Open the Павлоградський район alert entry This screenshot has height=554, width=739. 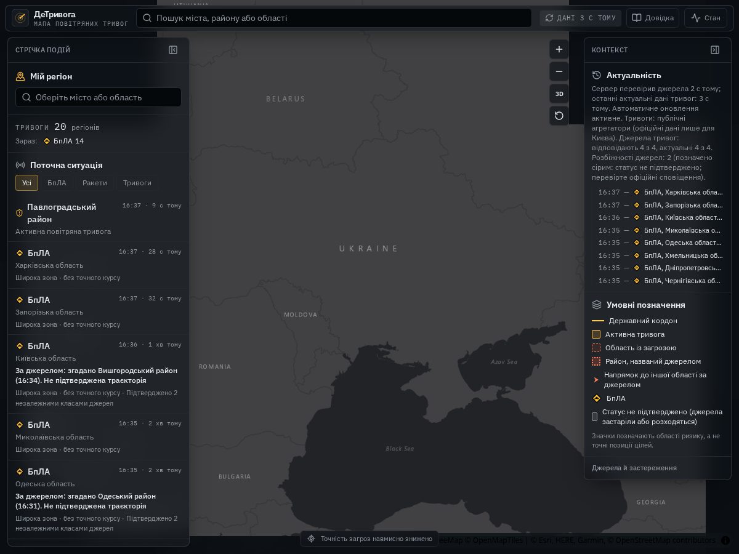tap(99, 219)
